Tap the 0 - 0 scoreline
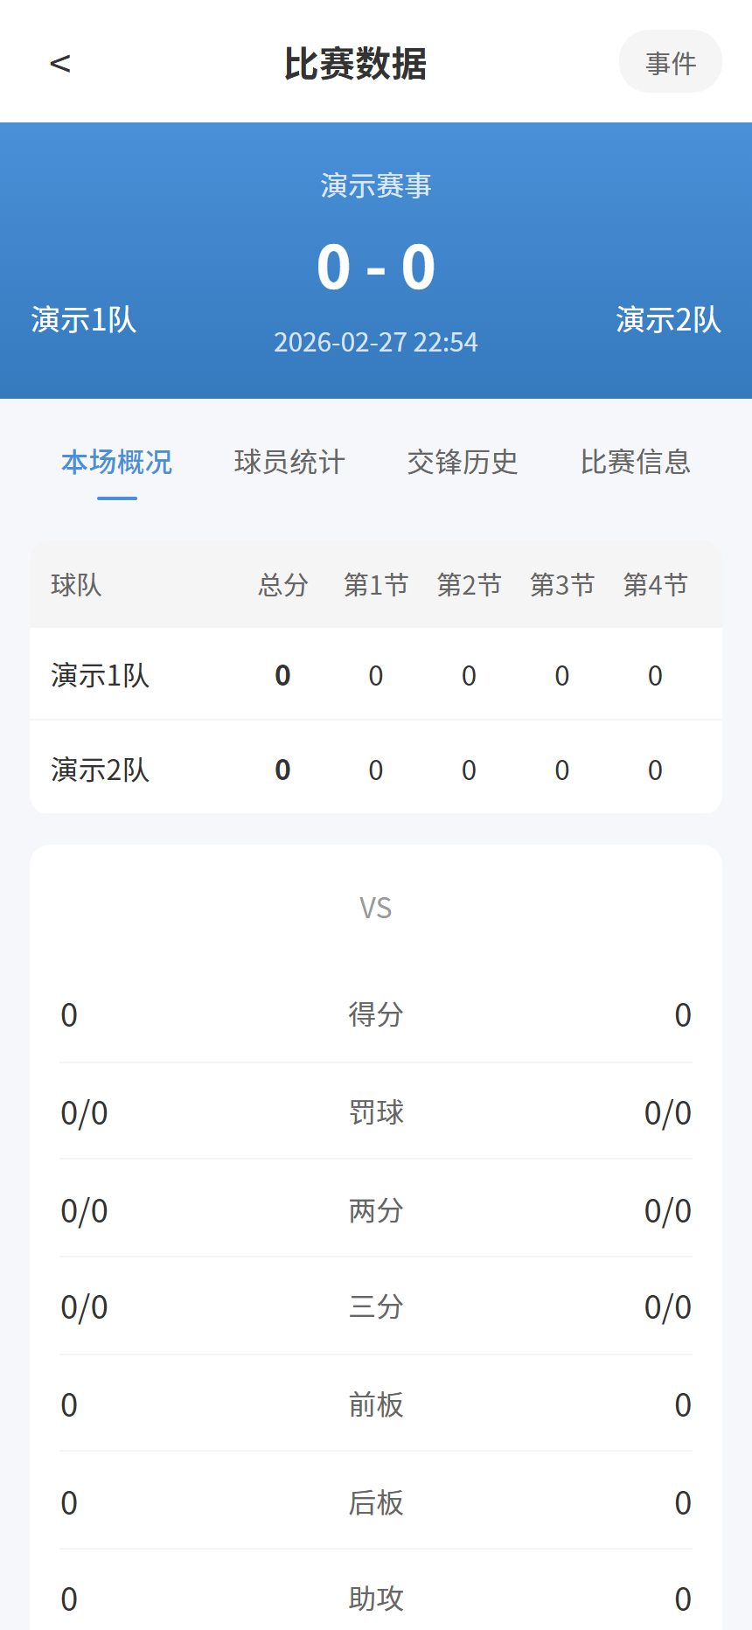 (376, 265)
